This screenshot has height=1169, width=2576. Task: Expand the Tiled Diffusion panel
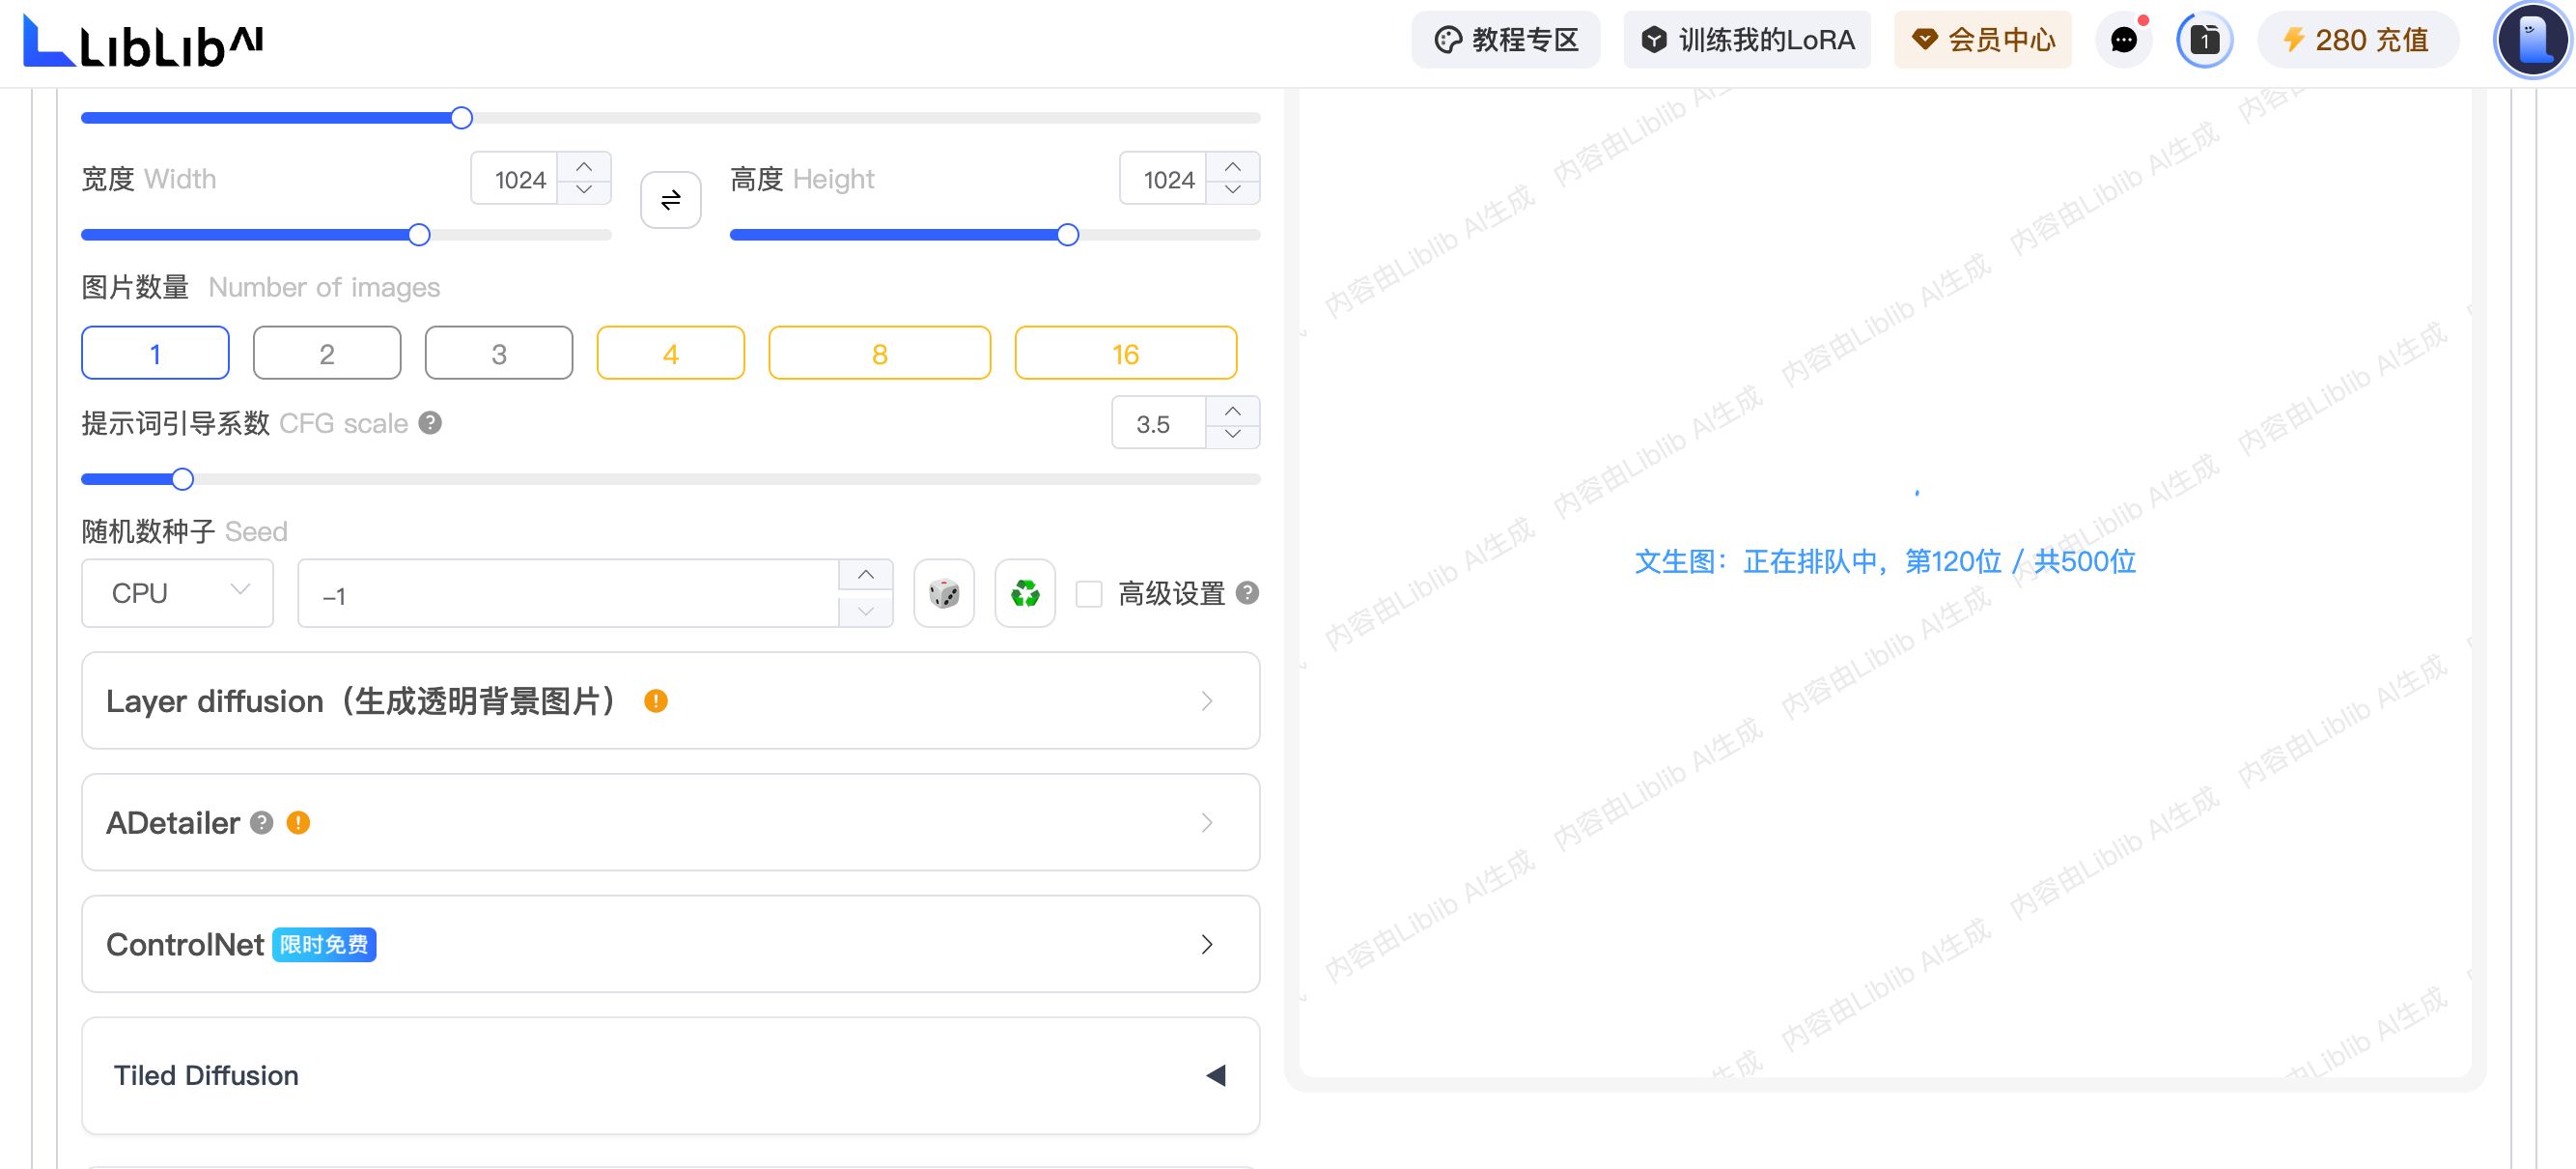pos(1215,1075)
